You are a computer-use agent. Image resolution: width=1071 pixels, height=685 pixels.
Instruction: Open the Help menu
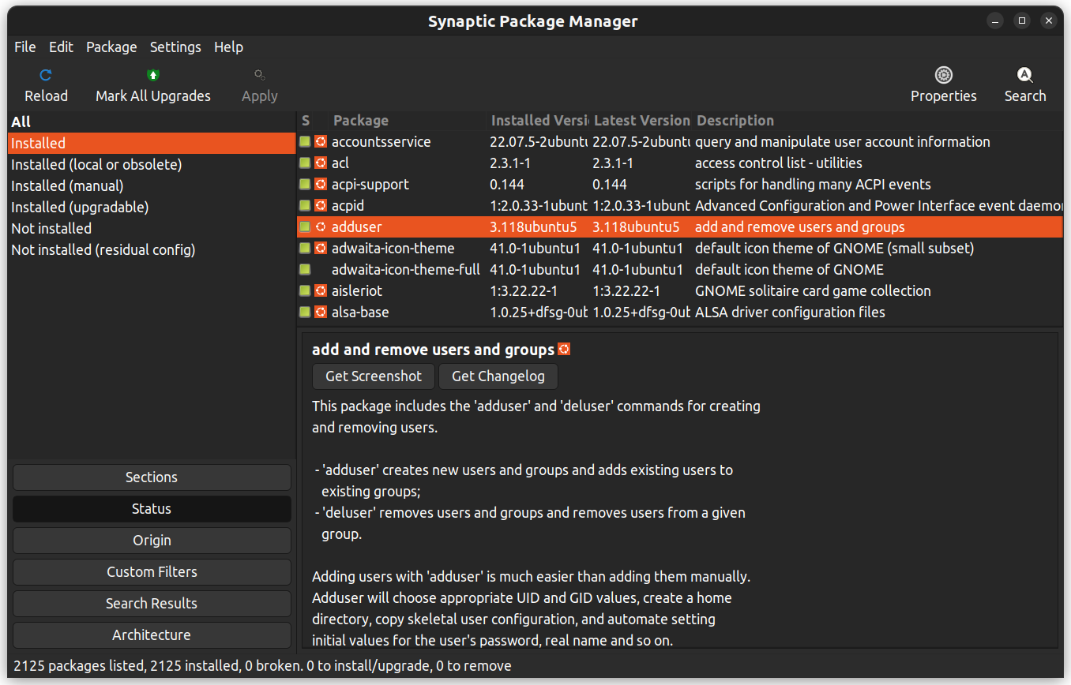[228, 47]
